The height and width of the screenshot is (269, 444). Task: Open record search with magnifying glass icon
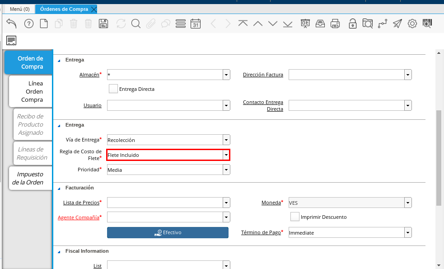136,24
